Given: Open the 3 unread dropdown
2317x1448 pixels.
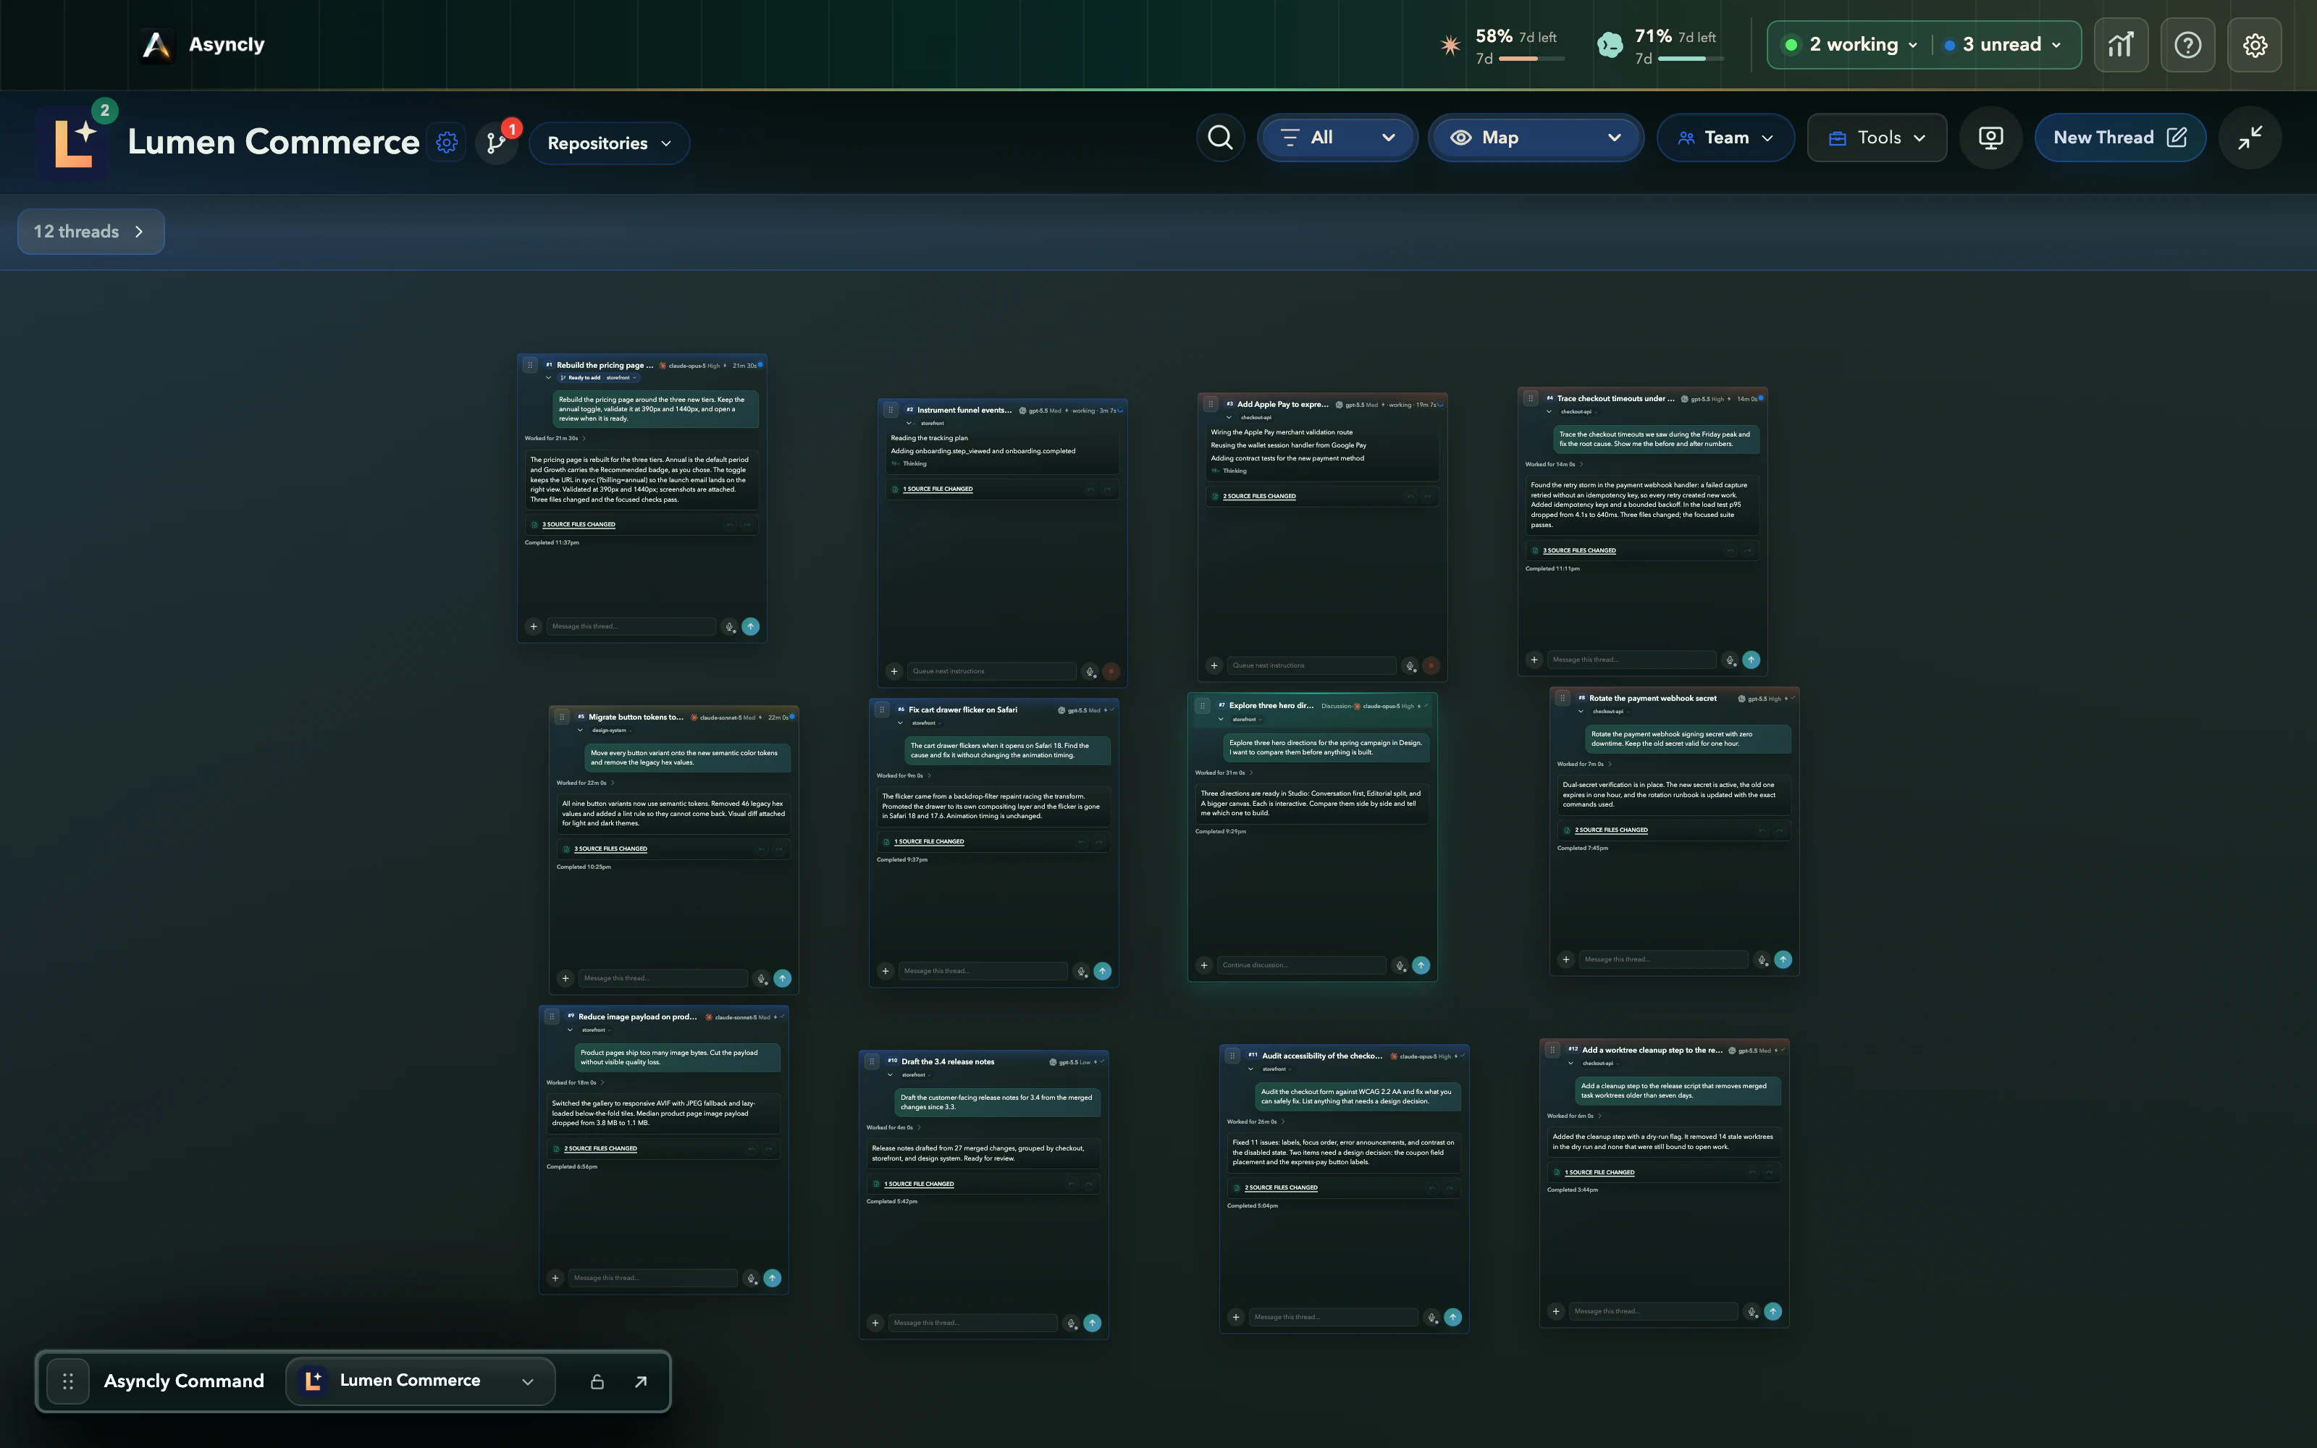Looking at the screenshot, I should click(2002, 45).
